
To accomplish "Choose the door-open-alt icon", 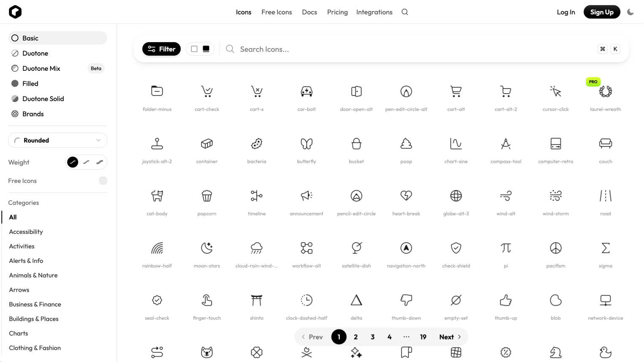I will tap(356, 91).
